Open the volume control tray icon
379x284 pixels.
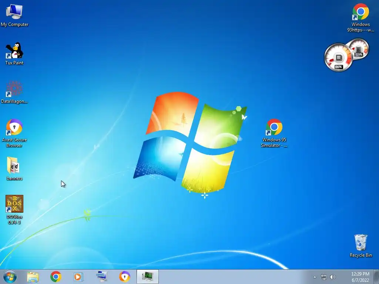[333, 277]
